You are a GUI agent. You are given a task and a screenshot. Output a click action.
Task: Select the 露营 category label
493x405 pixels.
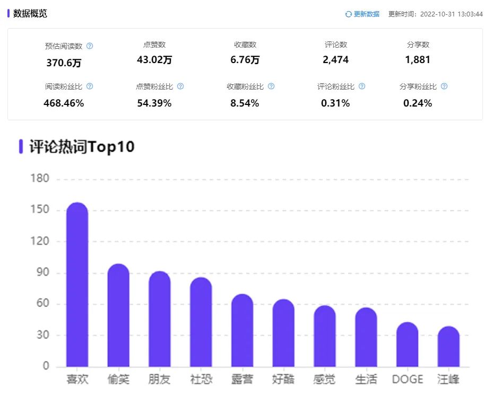click(242, 379)
